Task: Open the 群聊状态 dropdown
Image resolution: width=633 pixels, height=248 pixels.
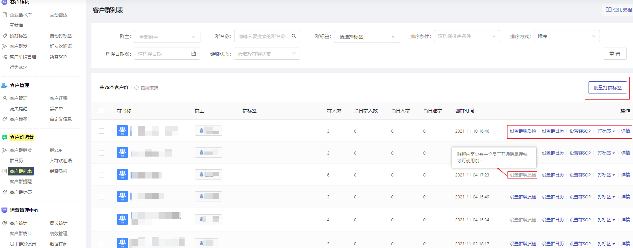Action: click(267, 54)
